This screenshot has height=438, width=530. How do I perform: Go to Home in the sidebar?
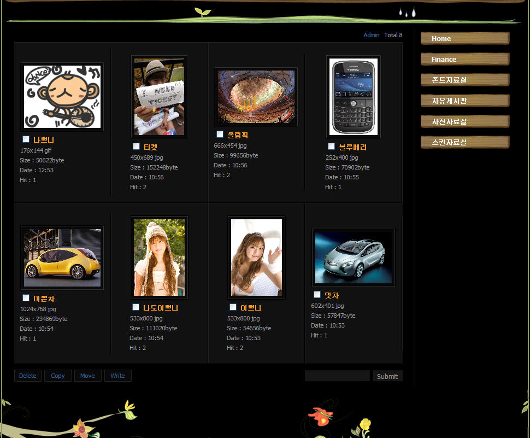pyautogui.click(x=464, y=38)
